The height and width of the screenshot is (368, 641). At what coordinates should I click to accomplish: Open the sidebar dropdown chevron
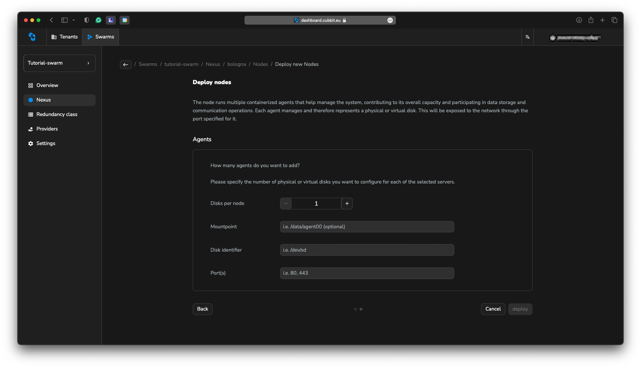click(74, 20)
